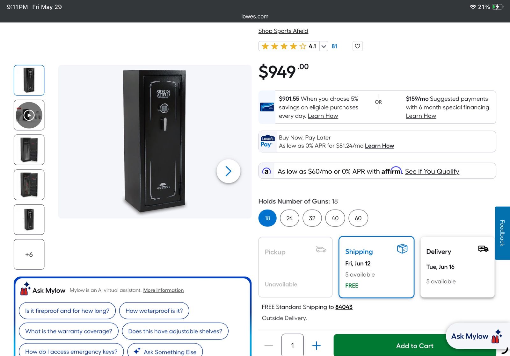Click the 4.1 star rating

point(289,46)
